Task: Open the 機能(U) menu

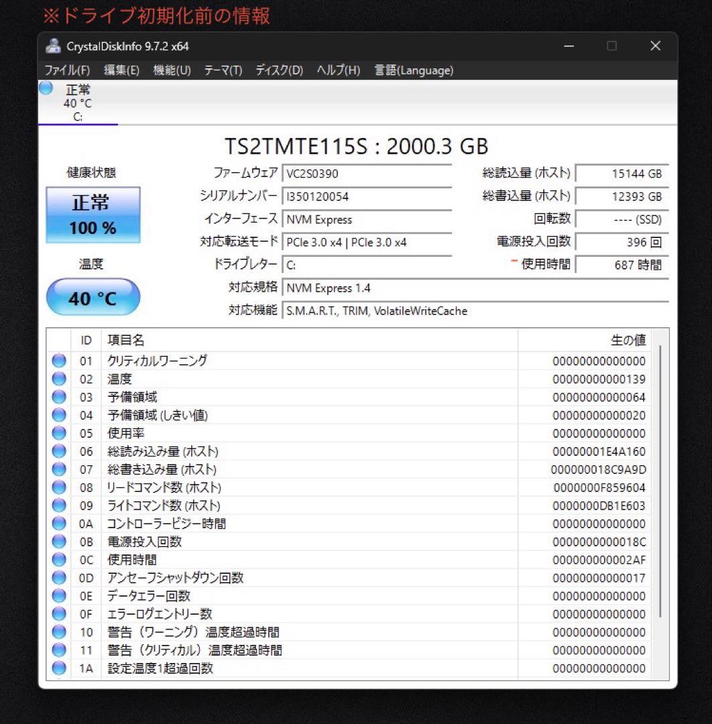Action: click(172, 70)
